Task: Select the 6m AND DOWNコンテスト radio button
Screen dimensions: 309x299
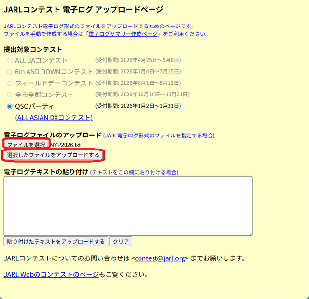Action: point(10,72)
